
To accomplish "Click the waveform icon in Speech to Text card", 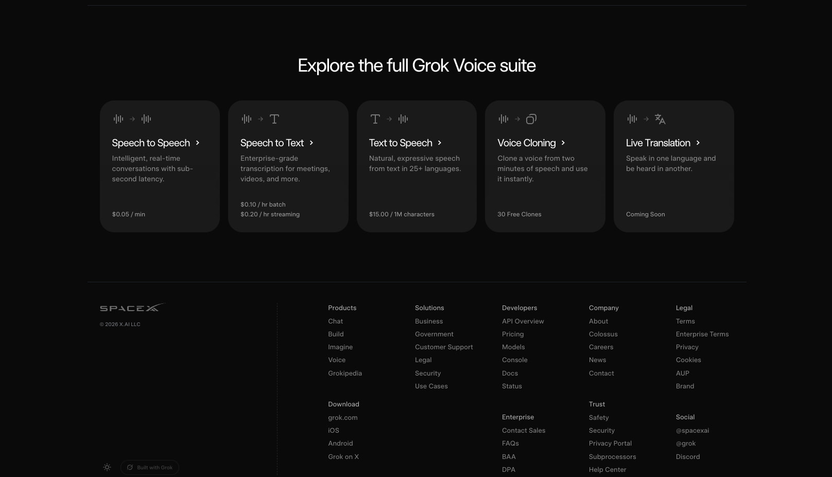I will click(x=247, y=119).
